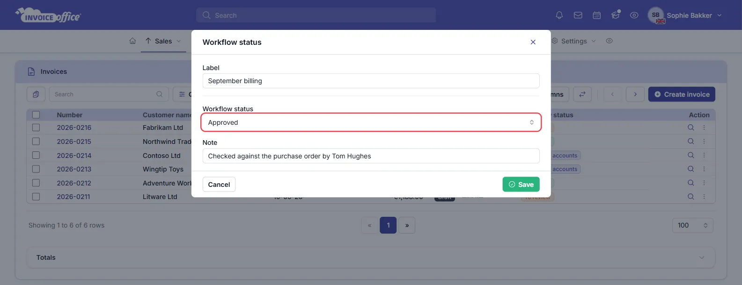
Task: Click the copy icon button left of search
Action: tap(36, 94)
